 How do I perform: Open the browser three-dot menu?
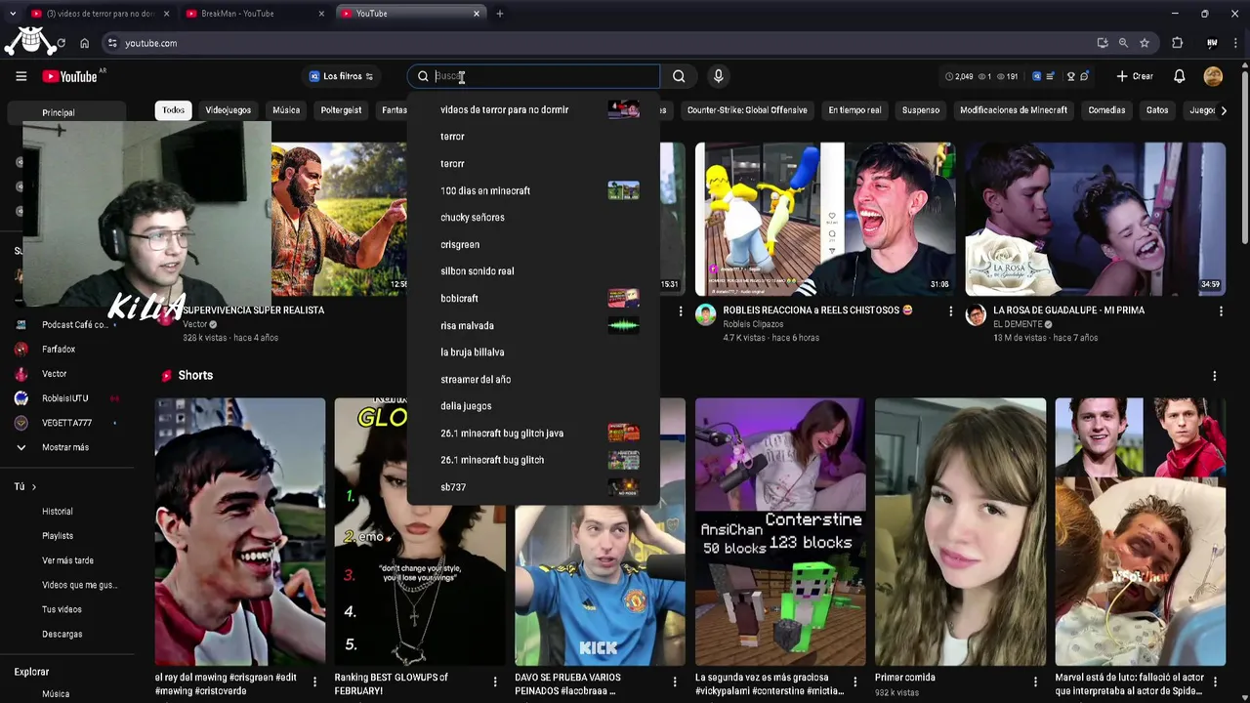1236,43
